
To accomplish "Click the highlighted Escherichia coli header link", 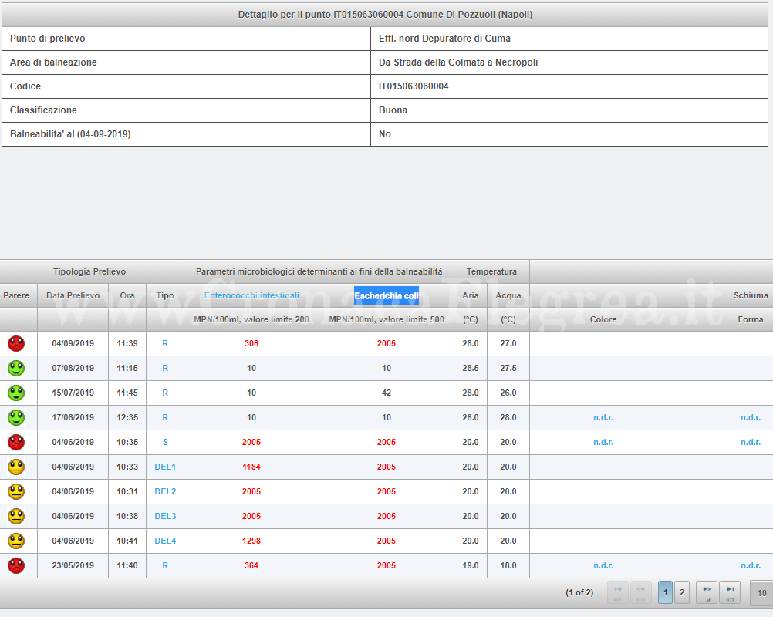I will pos(386,295).
